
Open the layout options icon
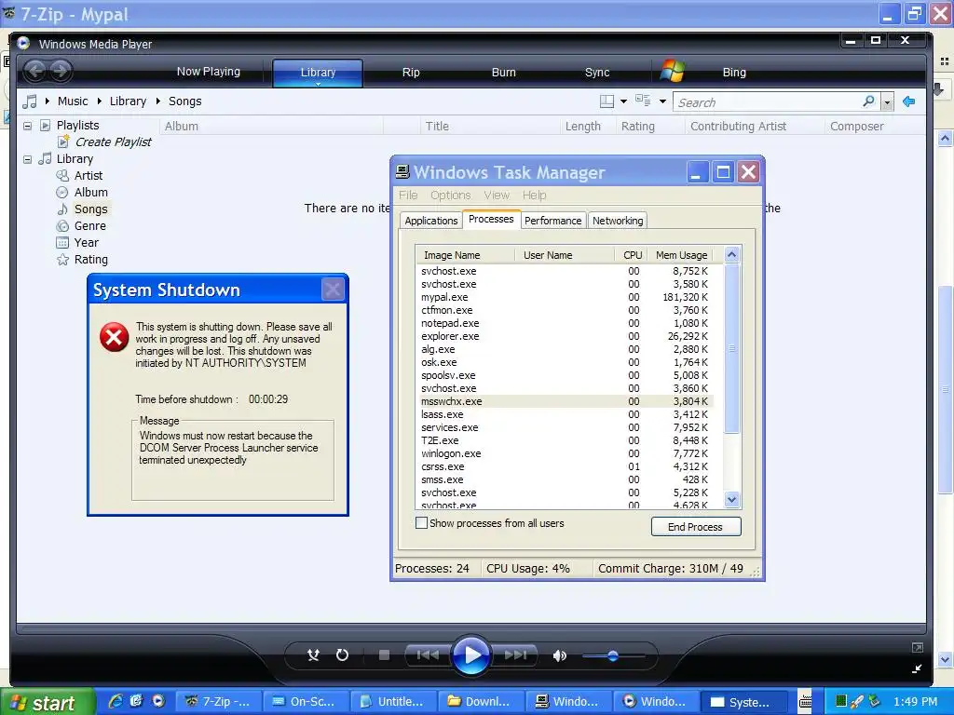point(606,101)
